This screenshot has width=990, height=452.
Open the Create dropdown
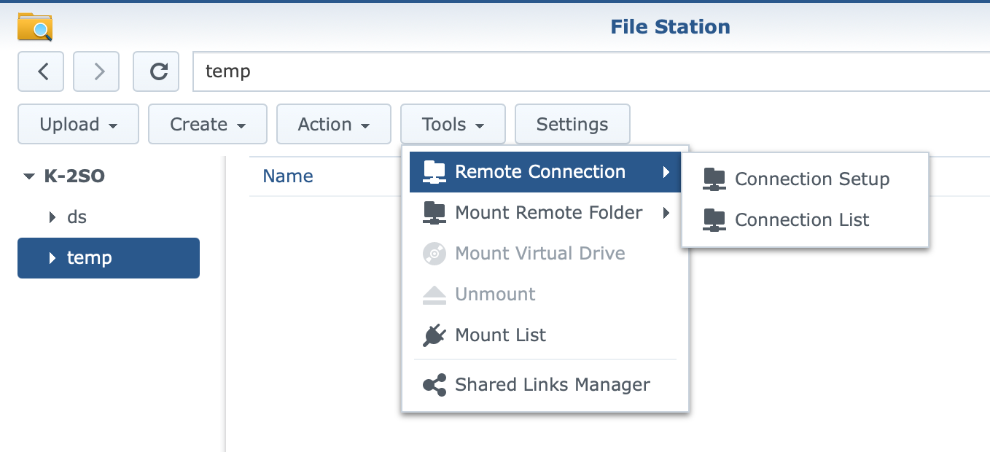tap(208, 125)
